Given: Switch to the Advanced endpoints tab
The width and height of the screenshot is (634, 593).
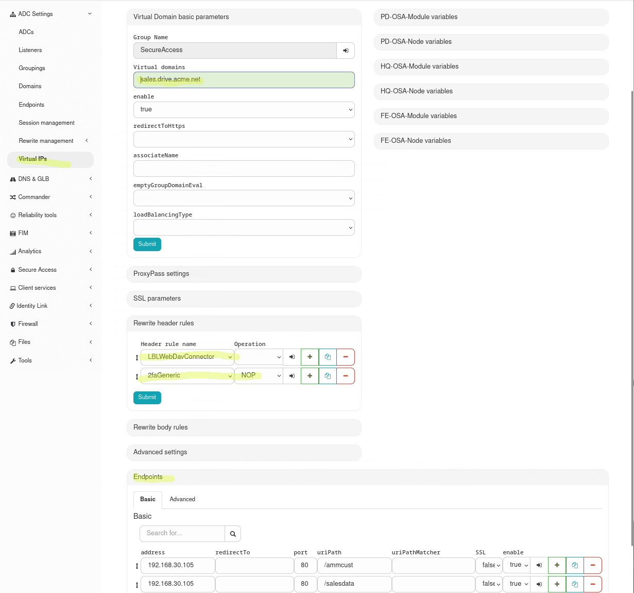Looking at the screenshot, I should [x=182, y=499].
